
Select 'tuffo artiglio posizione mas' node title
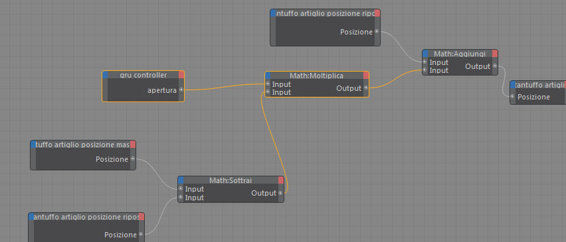tap(82, 145)
